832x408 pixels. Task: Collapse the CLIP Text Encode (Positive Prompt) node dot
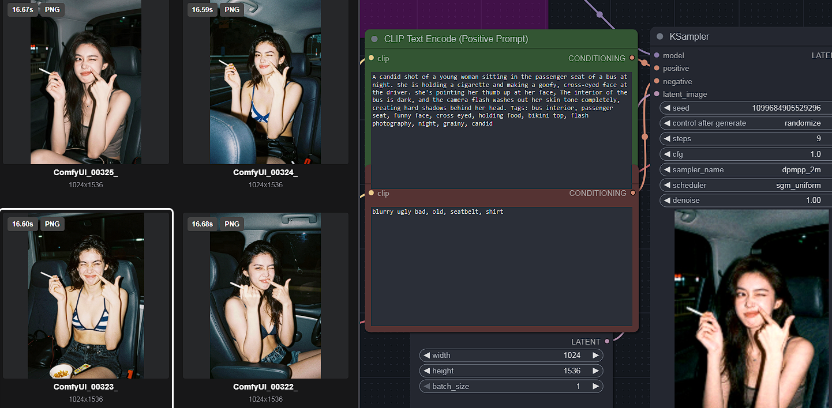[374, 39]
